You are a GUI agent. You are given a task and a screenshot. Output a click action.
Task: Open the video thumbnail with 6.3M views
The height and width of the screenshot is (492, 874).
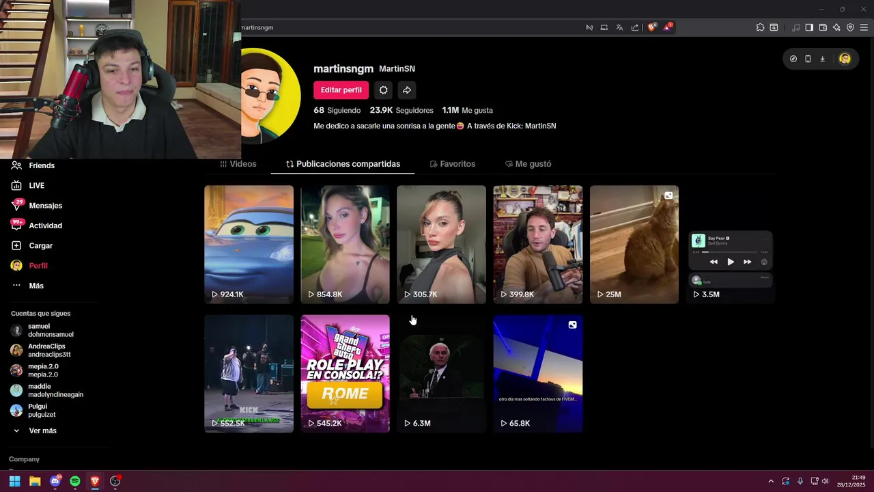point(441,373)
